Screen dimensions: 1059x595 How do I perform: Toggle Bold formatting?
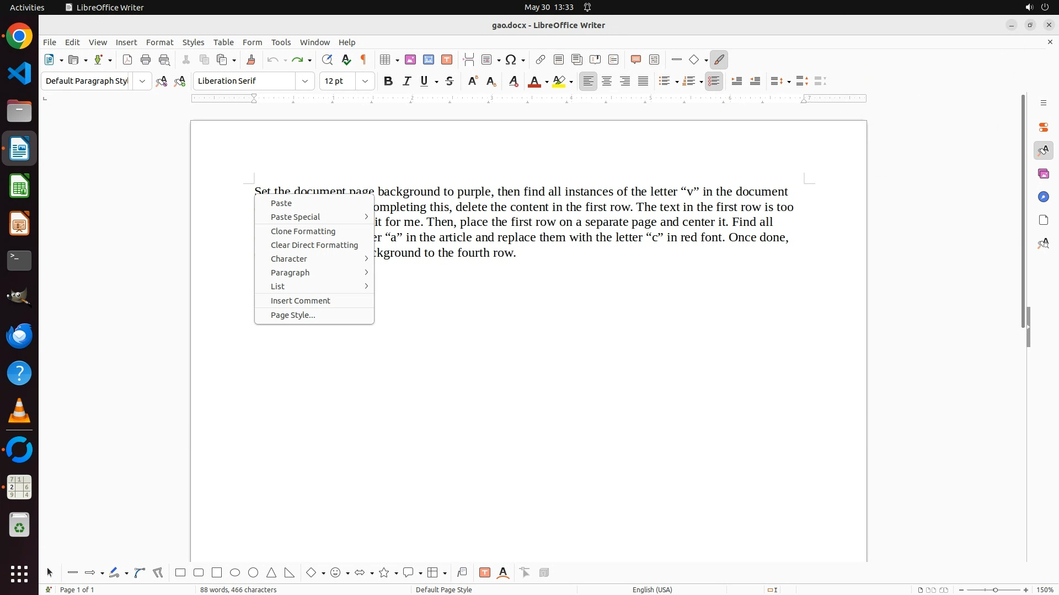[x=388, y=82]
